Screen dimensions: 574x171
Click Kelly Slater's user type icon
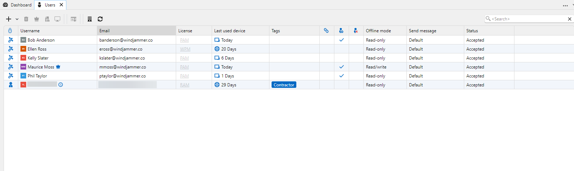[x=11, y=58]
